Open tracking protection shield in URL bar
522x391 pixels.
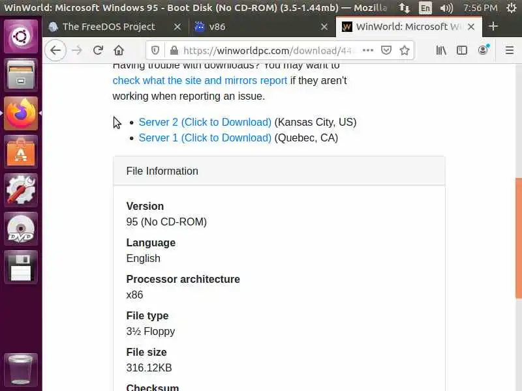155,51
